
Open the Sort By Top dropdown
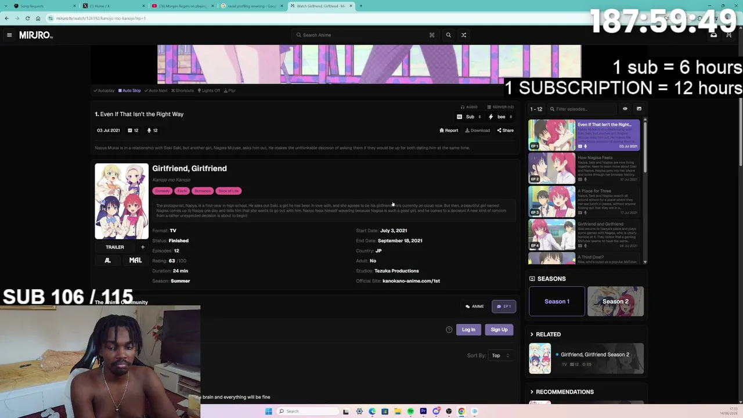pos(500,355)
